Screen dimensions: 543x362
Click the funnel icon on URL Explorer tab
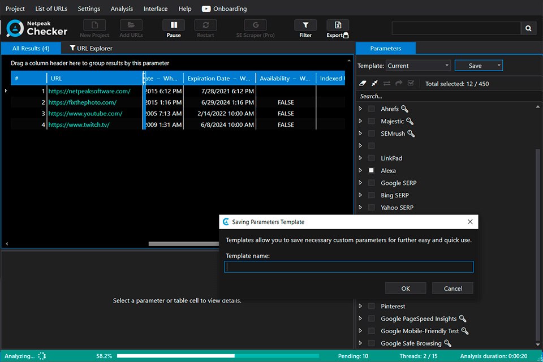pyautogui.click(x=72, y=48)
